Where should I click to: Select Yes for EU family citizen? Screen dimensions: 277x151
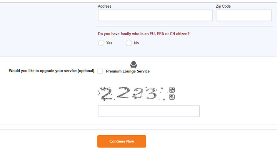pos(101,43)
